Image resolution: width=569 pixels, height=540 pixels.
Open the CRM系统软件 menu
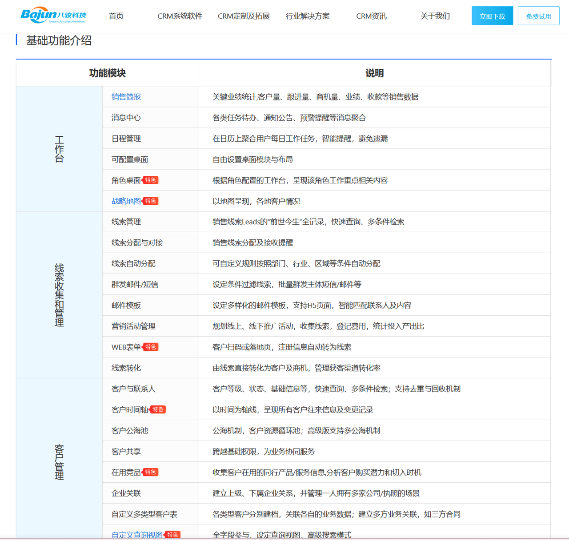pyautogui.click(x=180, y=16)
